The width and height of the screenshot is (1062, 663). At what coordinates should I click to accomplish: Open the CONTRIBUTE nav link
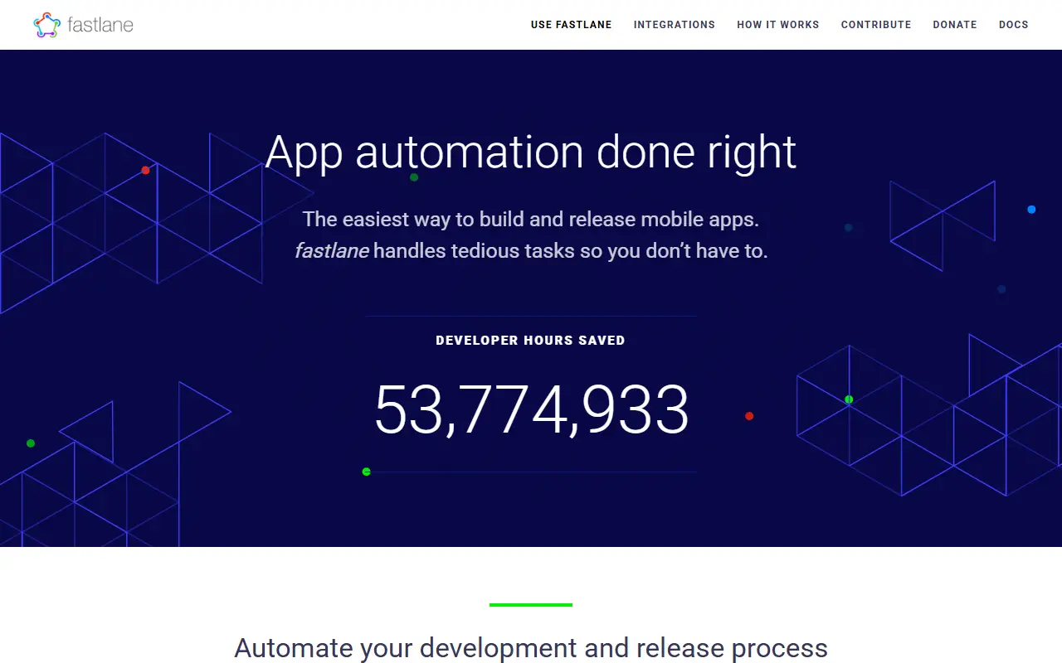(x=876, y=25)
